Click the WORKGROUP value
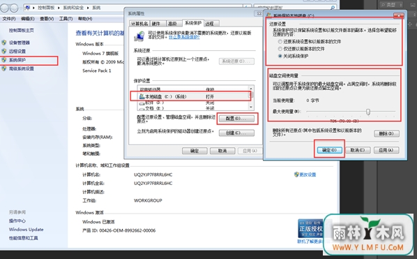This screenshot has height=259, width=417. pyautogui.click(x=148, y=200)
